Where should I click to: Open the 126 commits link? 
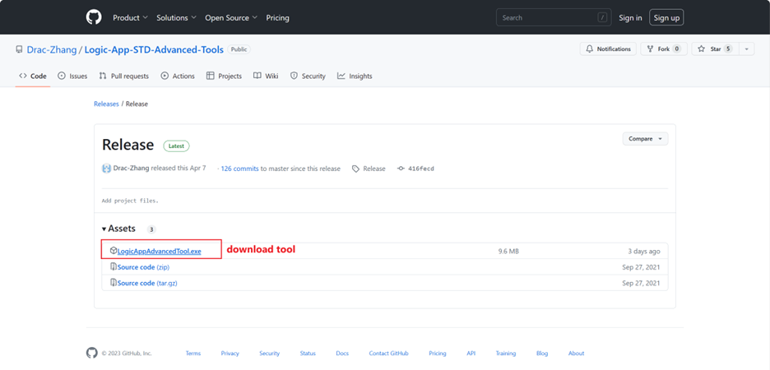pyautogui.click(x=239, y=169)
